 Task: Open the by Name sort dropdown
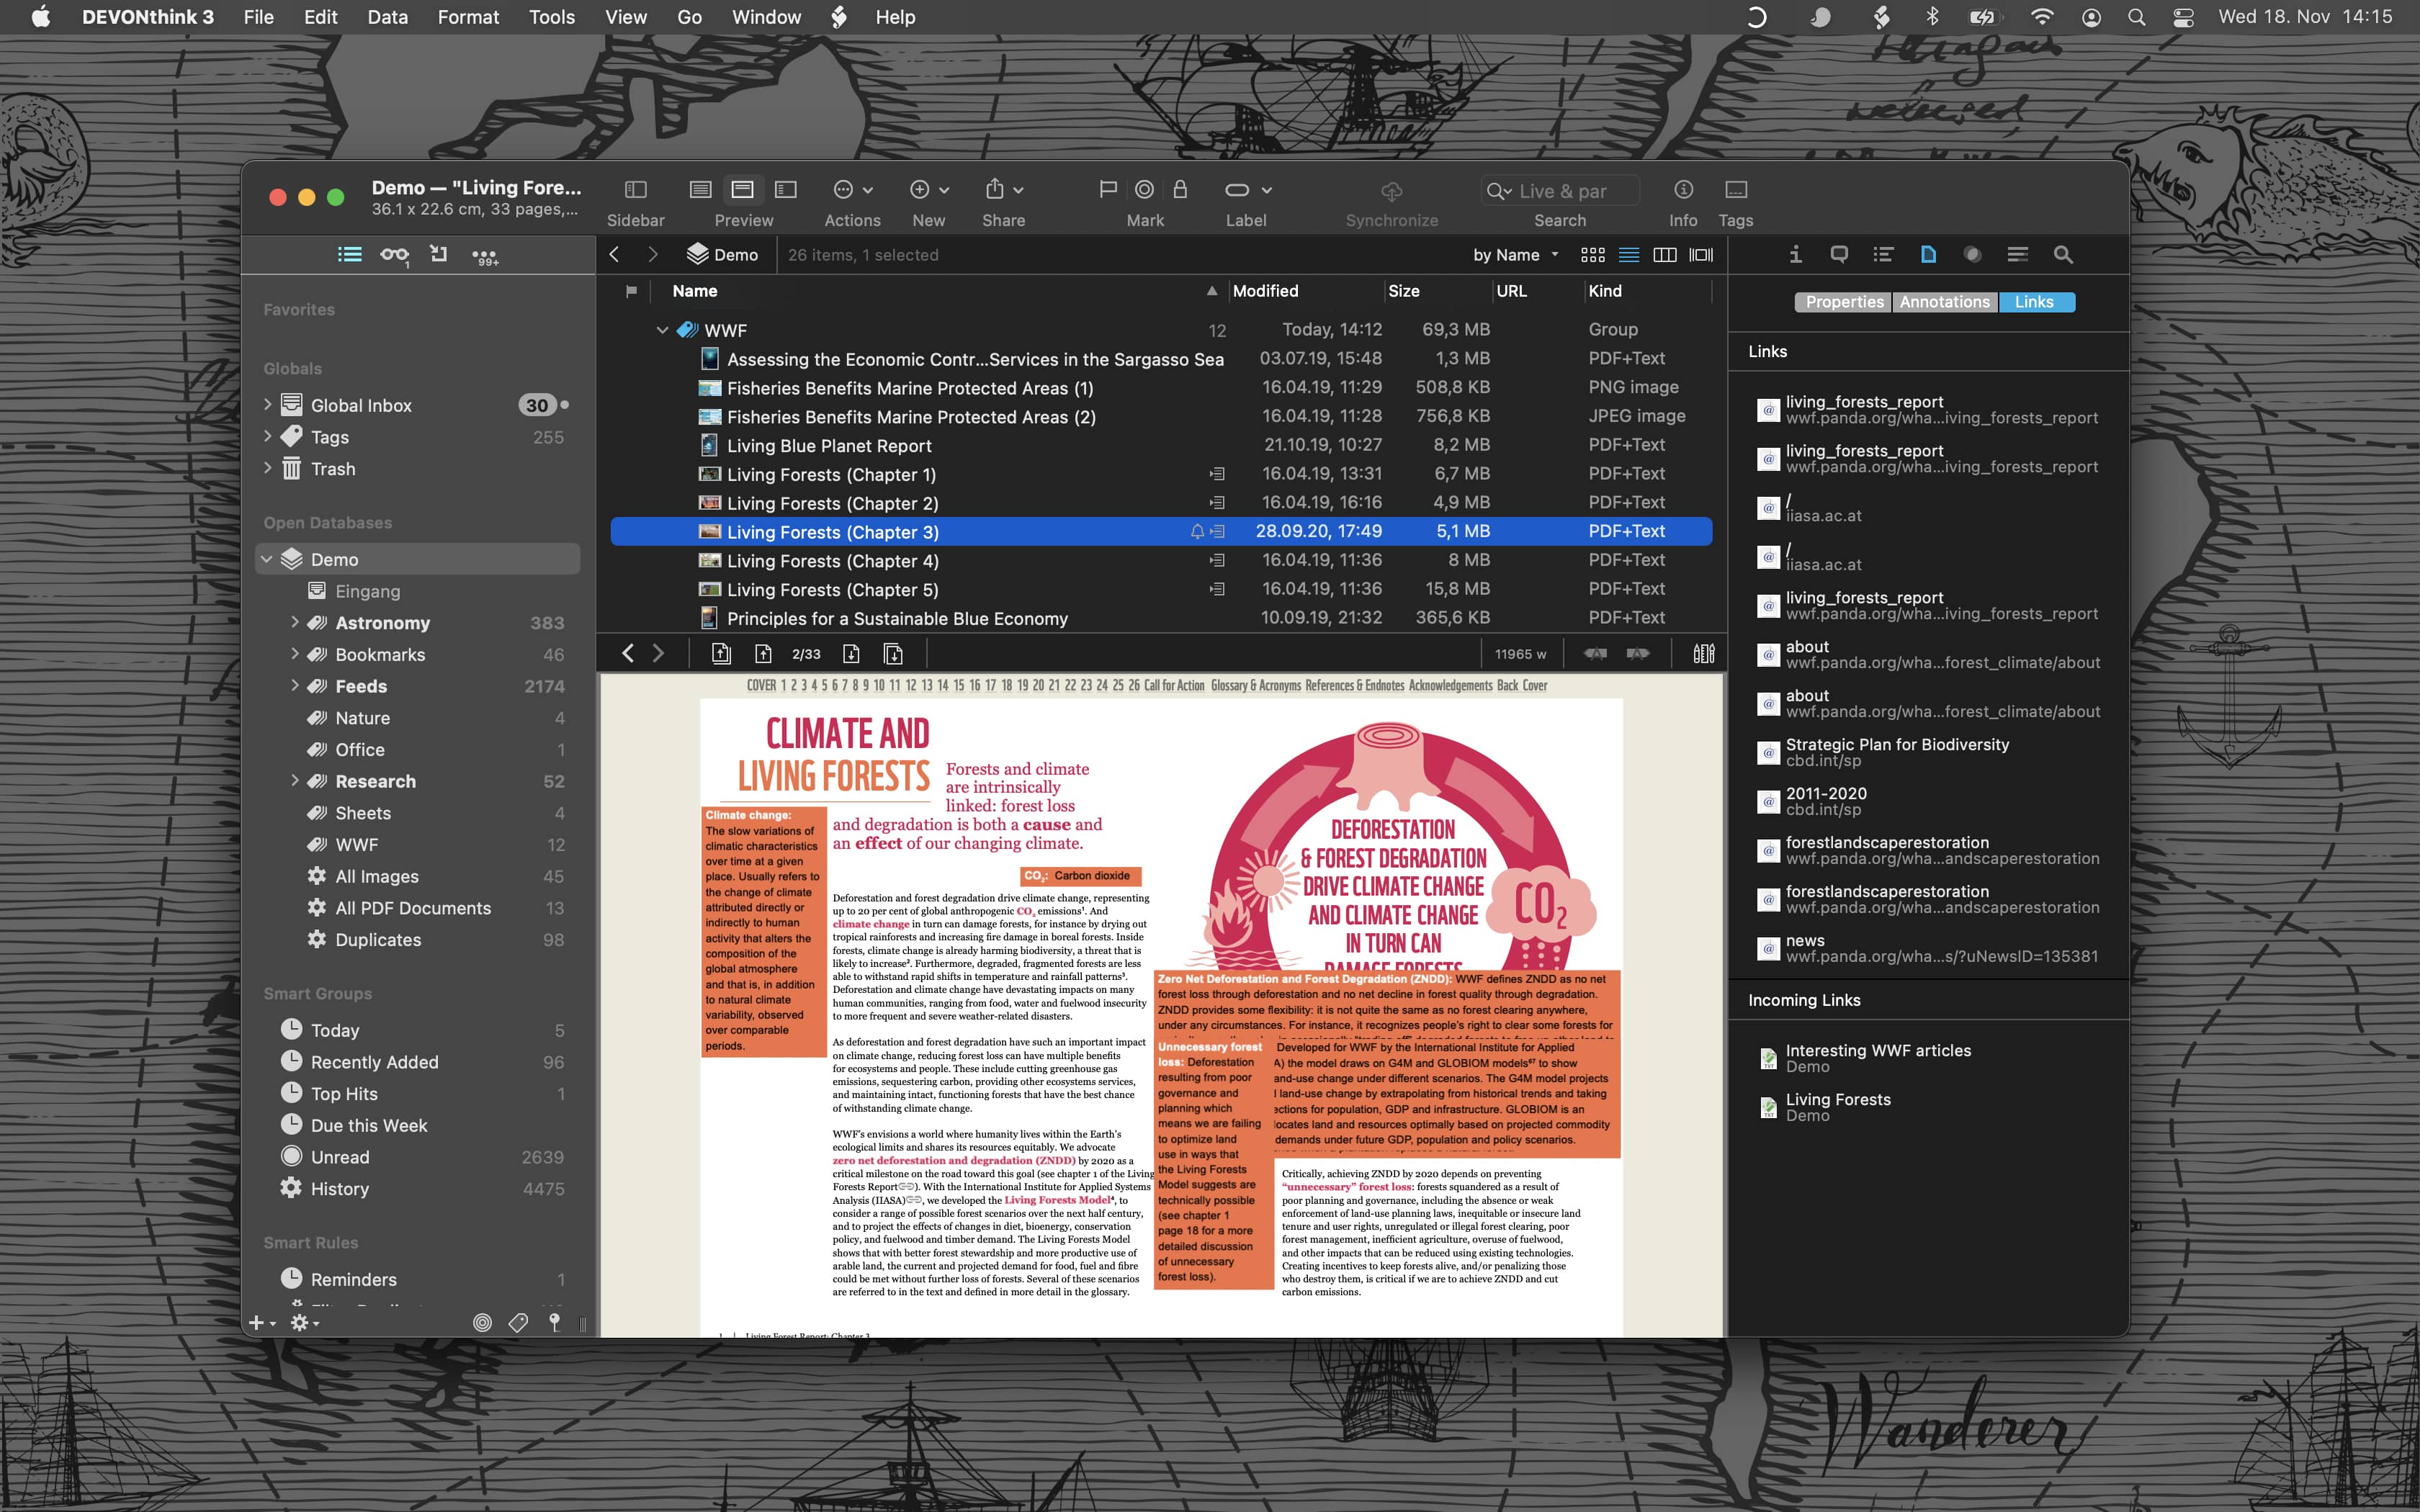1515,255
